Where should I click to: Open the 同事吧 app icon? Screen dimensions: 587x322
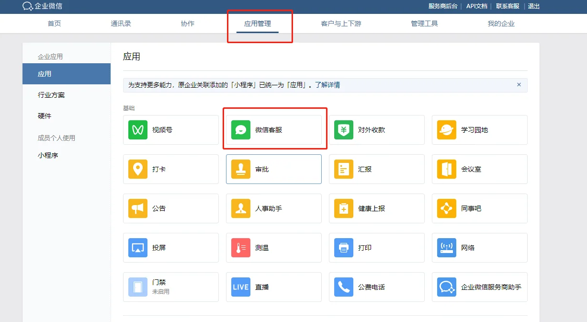pyautogui.click(x=447, y=208)
